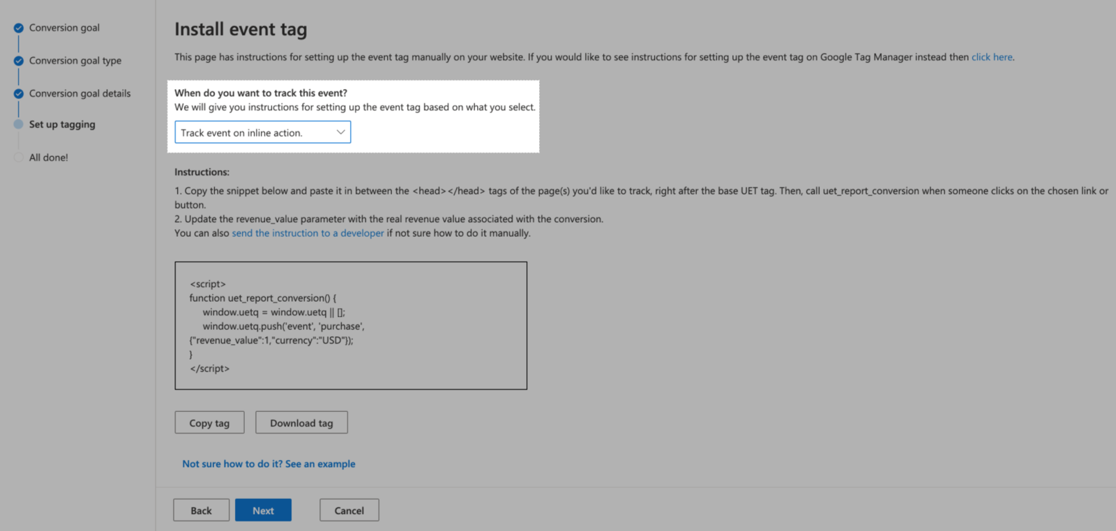The width and height of the screenshot is (1116, 531).
Task: Click the Next button
Action: coord(263,511)
